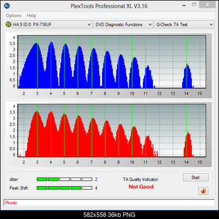
Task: Open the Help menu
Action: (32, 16)
